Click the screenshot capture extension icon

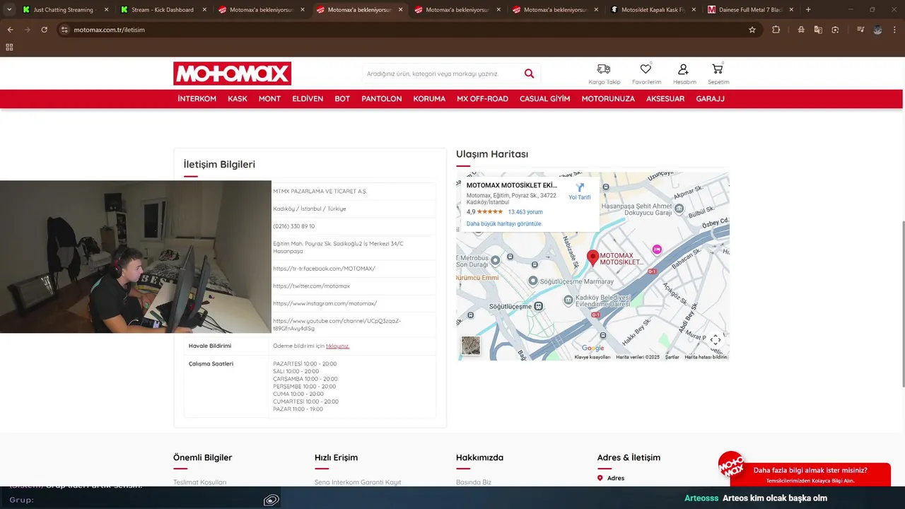click(x=835, y=30)
